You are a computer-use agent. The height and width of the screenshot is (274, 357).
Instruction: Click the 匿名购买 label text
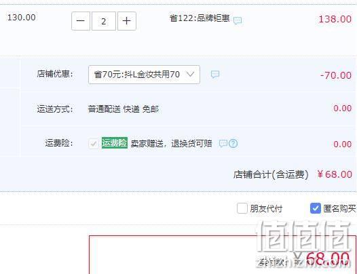coord(339,208)
